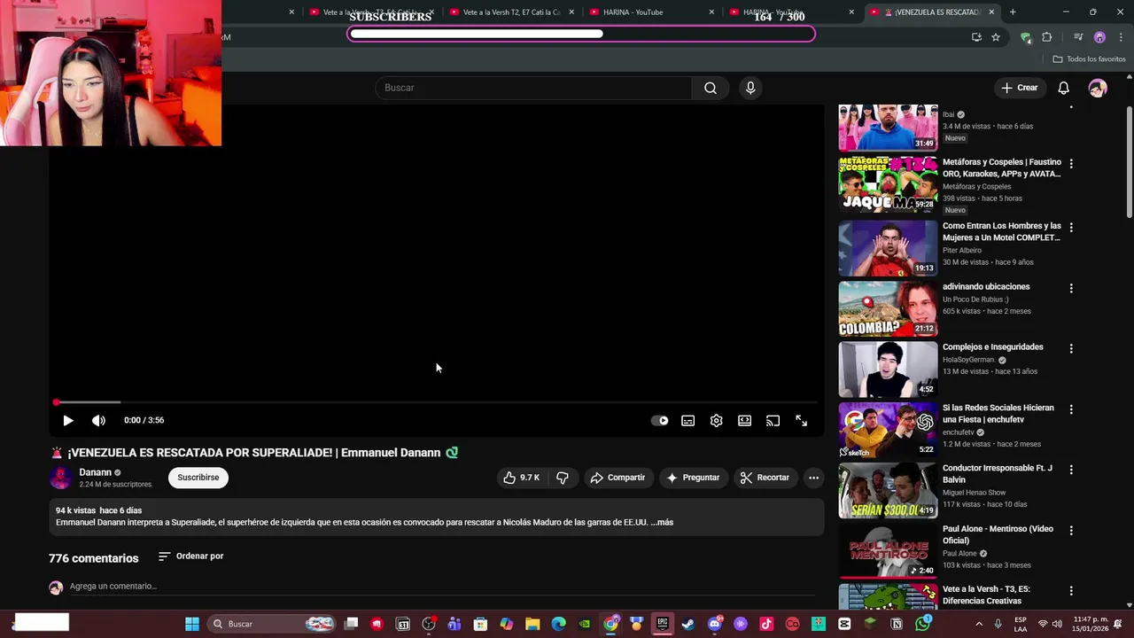
Task: Open File Explorer from the taskbar
Action: coord(532,624)
